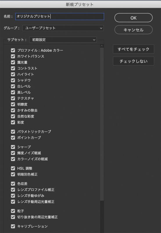This screenshot has height=233, width=161.
Task: Toggle the 露光量 checkbox
Action: (x=13, y=62)
